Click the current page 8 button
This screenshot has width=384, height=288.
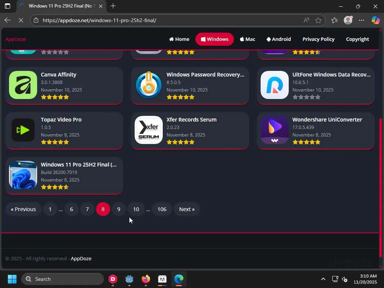click(x=103, y=209)
